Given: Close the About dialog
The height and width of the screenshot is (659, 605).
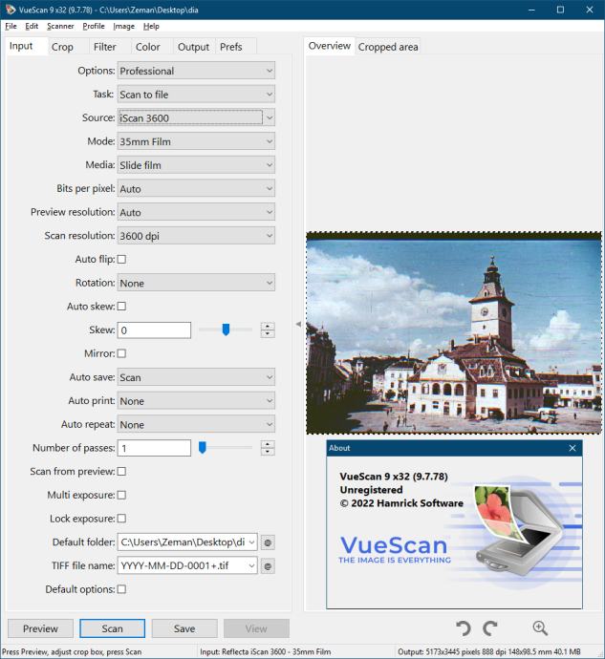Looking at the screenshot, I should coord(573,448).
